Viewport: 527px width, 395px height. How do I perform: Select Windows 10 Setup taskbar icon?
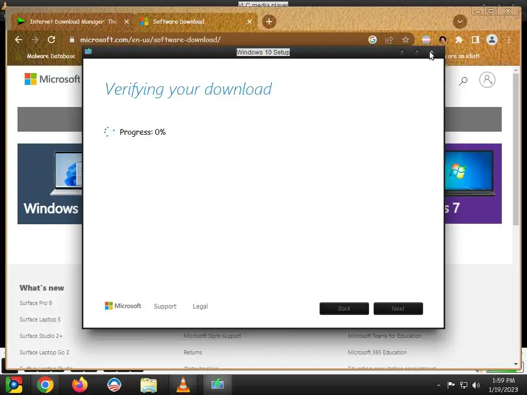(x=218, y=384)
